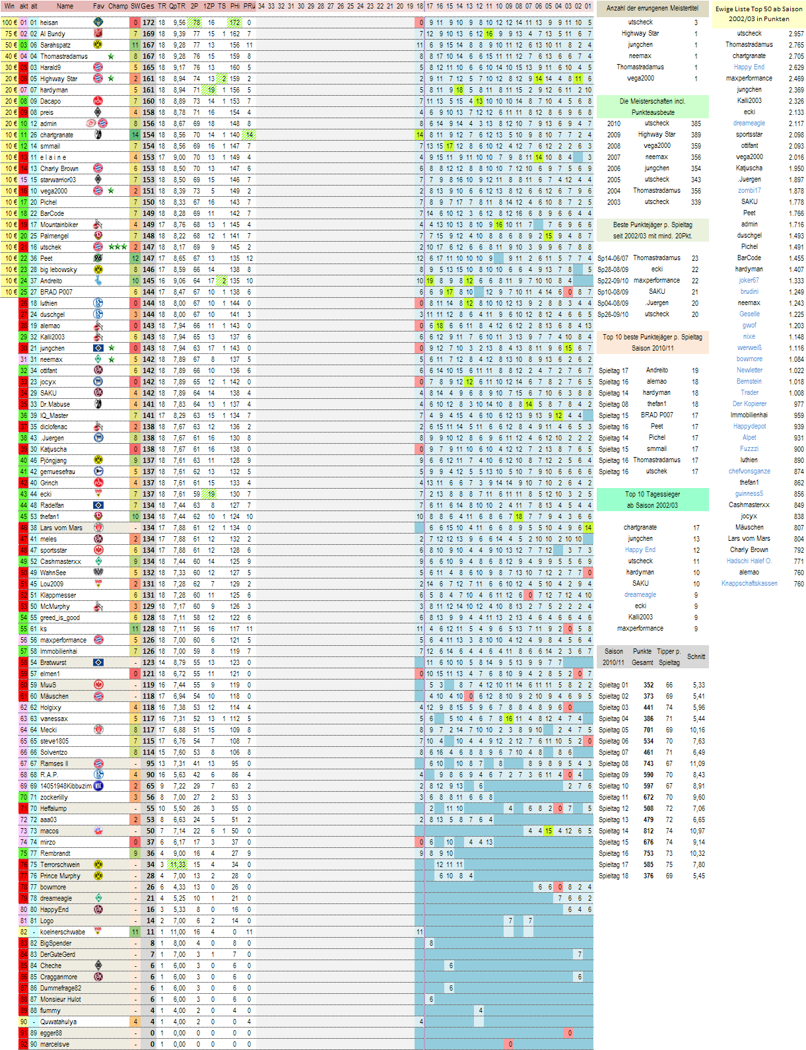Click the Eintracht Frankfurt logo beside sportsstar

[98, 550]
